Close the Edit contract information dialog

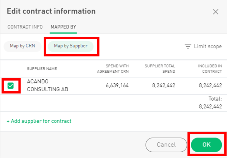coord(215,12)
